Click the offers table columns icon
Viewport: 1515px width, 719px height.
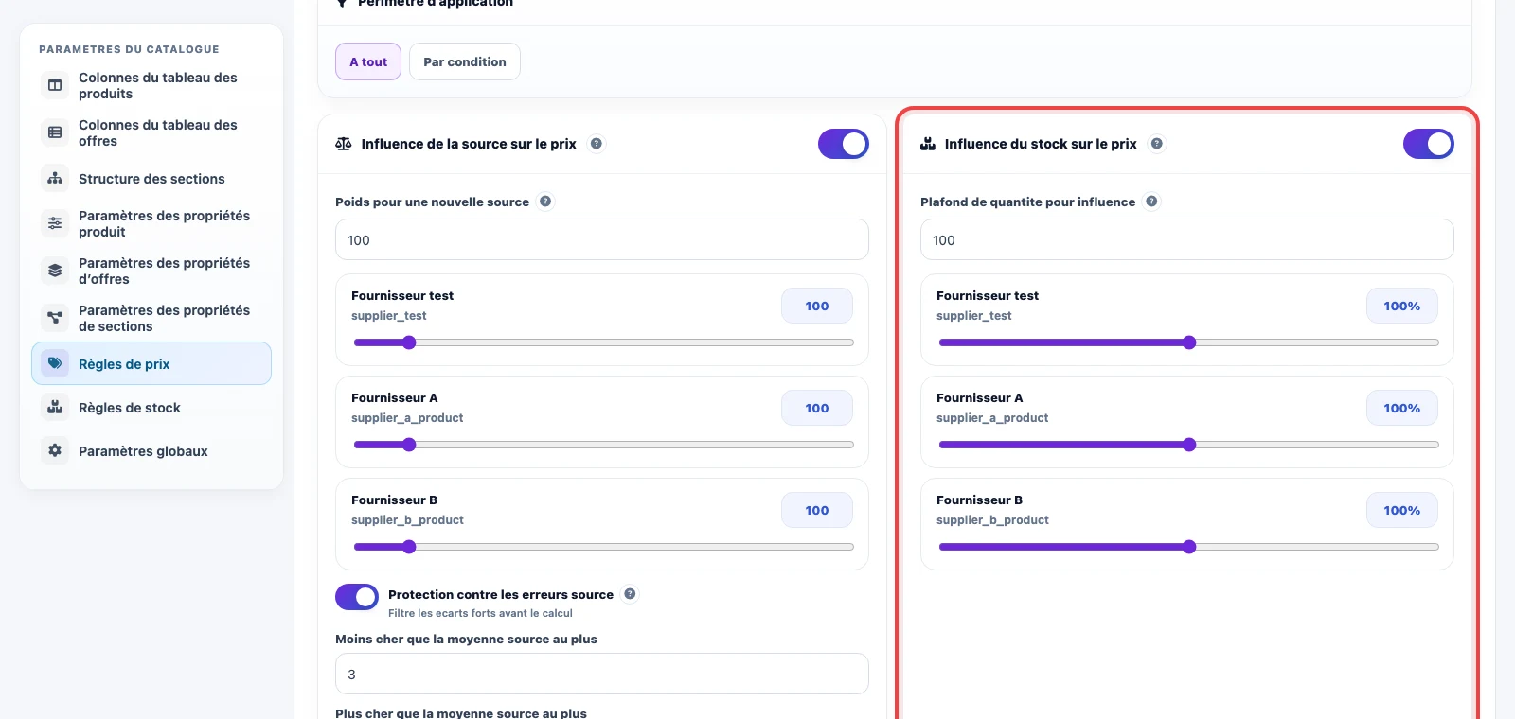pyautogui.click(x=55, y=132)
